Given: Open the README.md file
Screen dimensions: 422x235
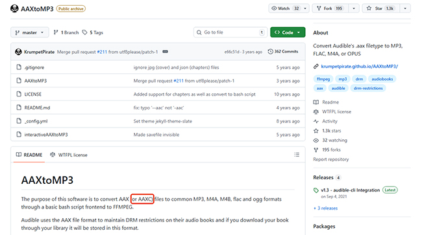Looking at the screenshot, I should point(37,107).
